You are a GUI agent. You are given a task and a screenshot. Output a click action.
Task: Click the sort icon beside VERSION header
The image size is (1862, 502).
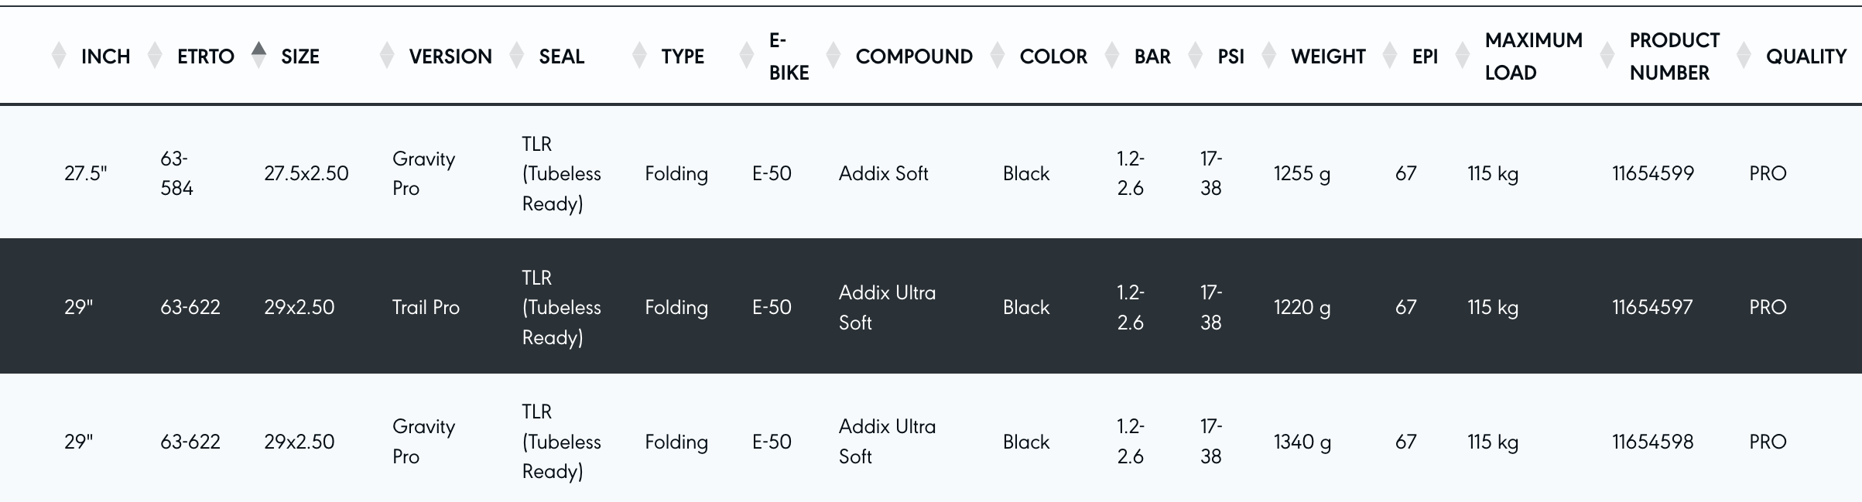click(x=387, y=56)
